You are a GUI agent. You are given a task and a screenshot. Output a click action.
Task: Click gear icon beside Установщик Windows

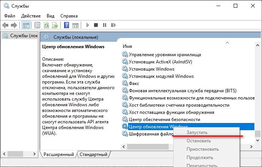(x=125, y=69)
